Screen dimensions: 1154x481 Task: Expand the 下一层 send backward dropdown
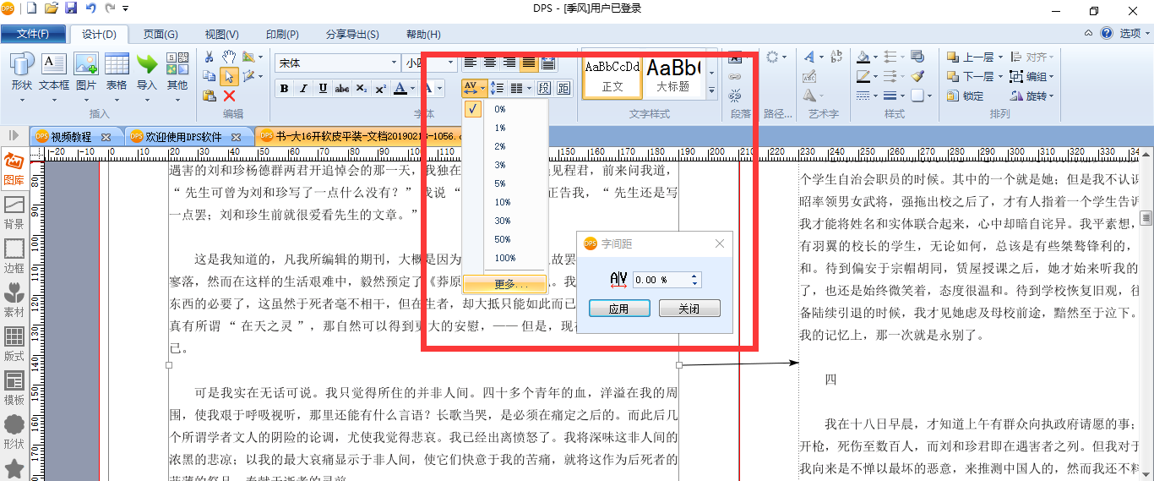(x=999, y=76)
